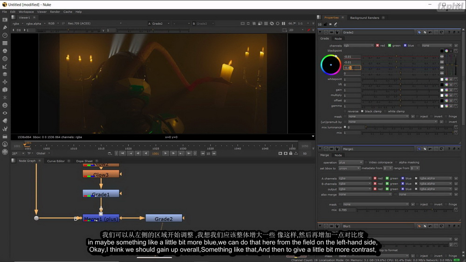This screenshot has height=262, width=466.
Task: Open the Time nodes toolbar icon
Action: (5, 35)
